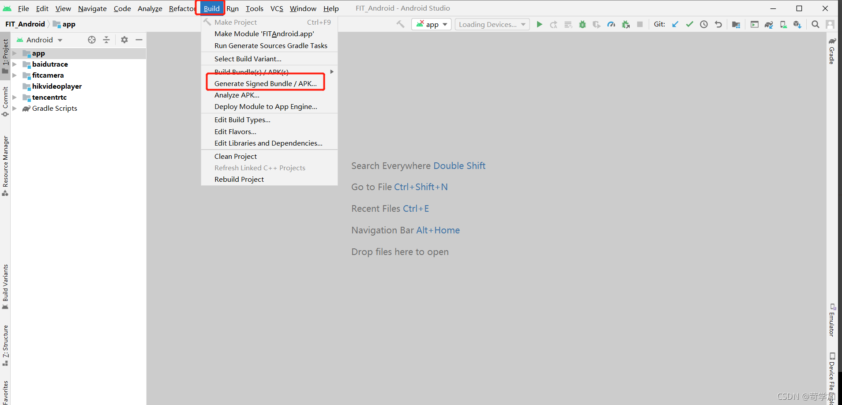Expand the app module tree node

point(15,53)
